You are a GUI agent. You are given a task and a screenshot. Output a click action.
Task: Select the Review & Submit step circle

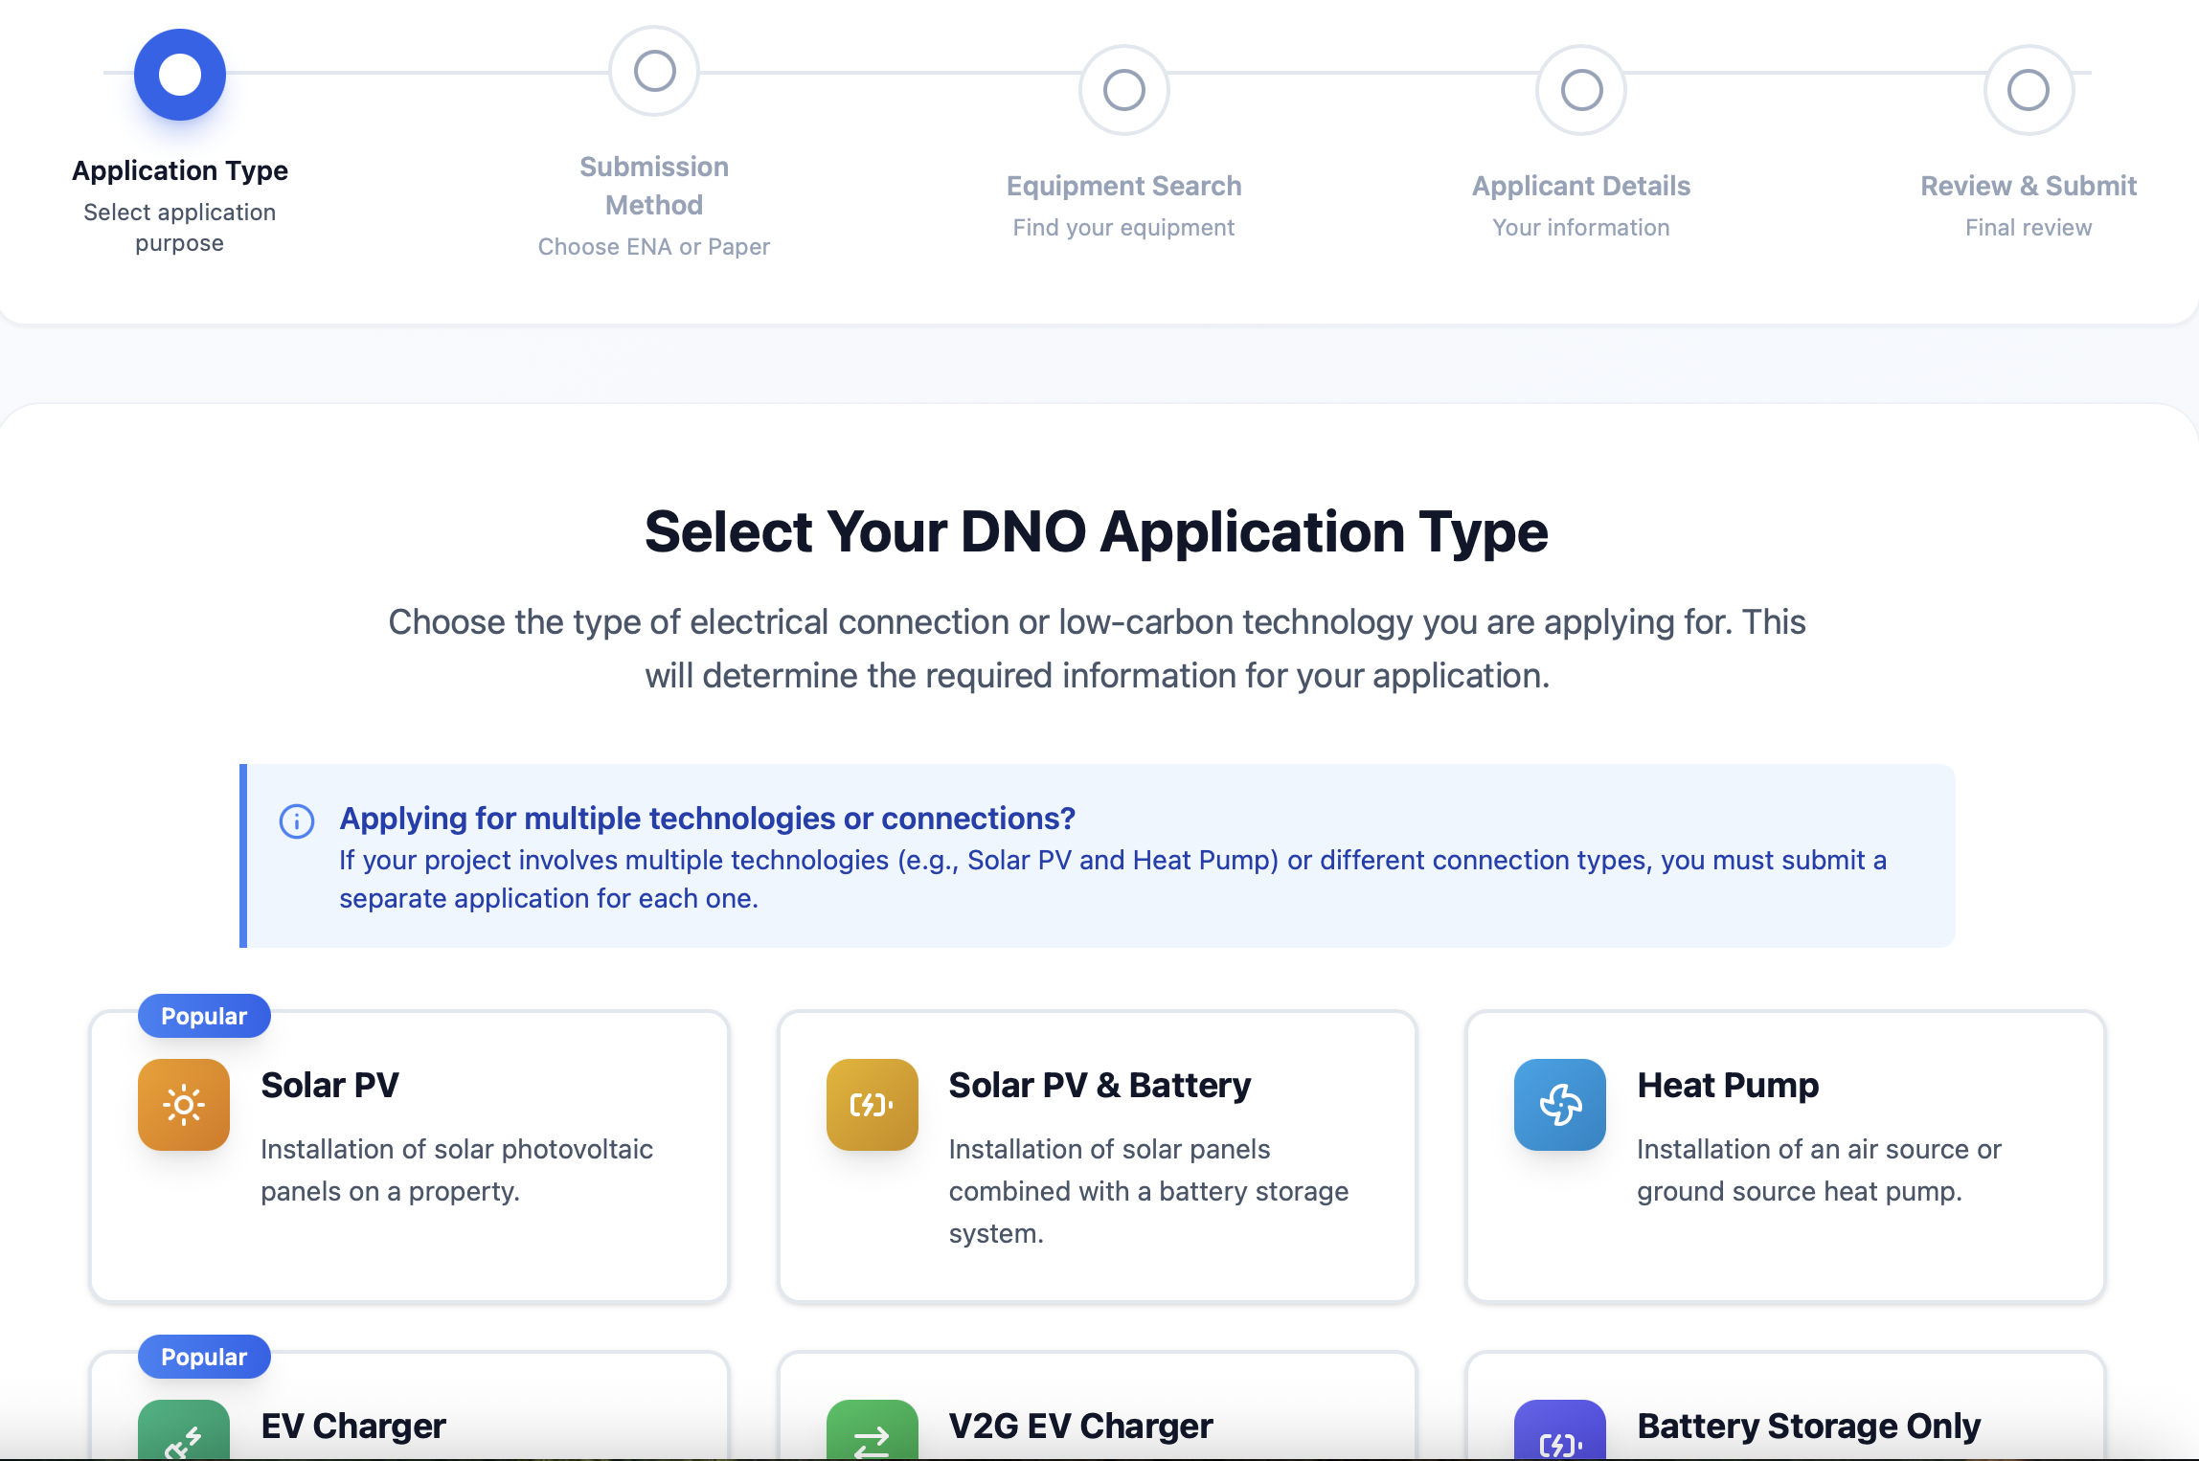[x=2029, y=90]
